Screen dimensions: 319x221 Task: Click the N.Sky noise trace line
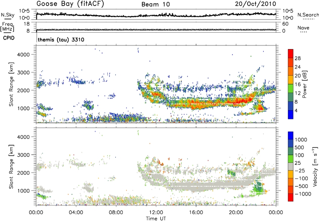pos(156,15)
